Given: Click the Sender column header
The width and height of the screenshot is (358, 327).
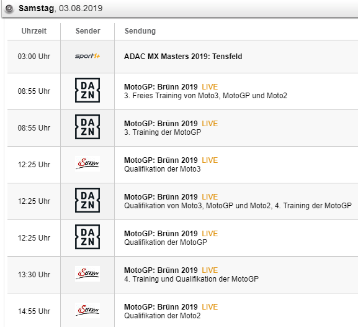Looking at the screenshot, I should click(x=87, y=31).
